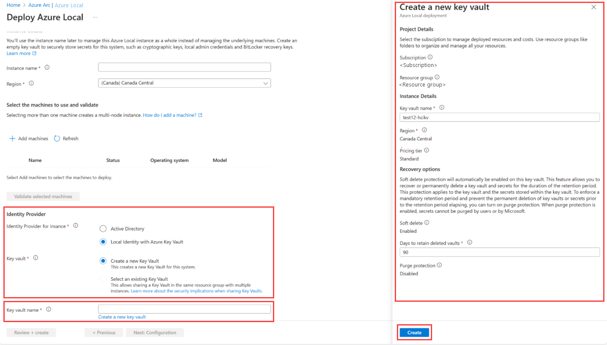Select Active Directory identity provider

(103, 229)
